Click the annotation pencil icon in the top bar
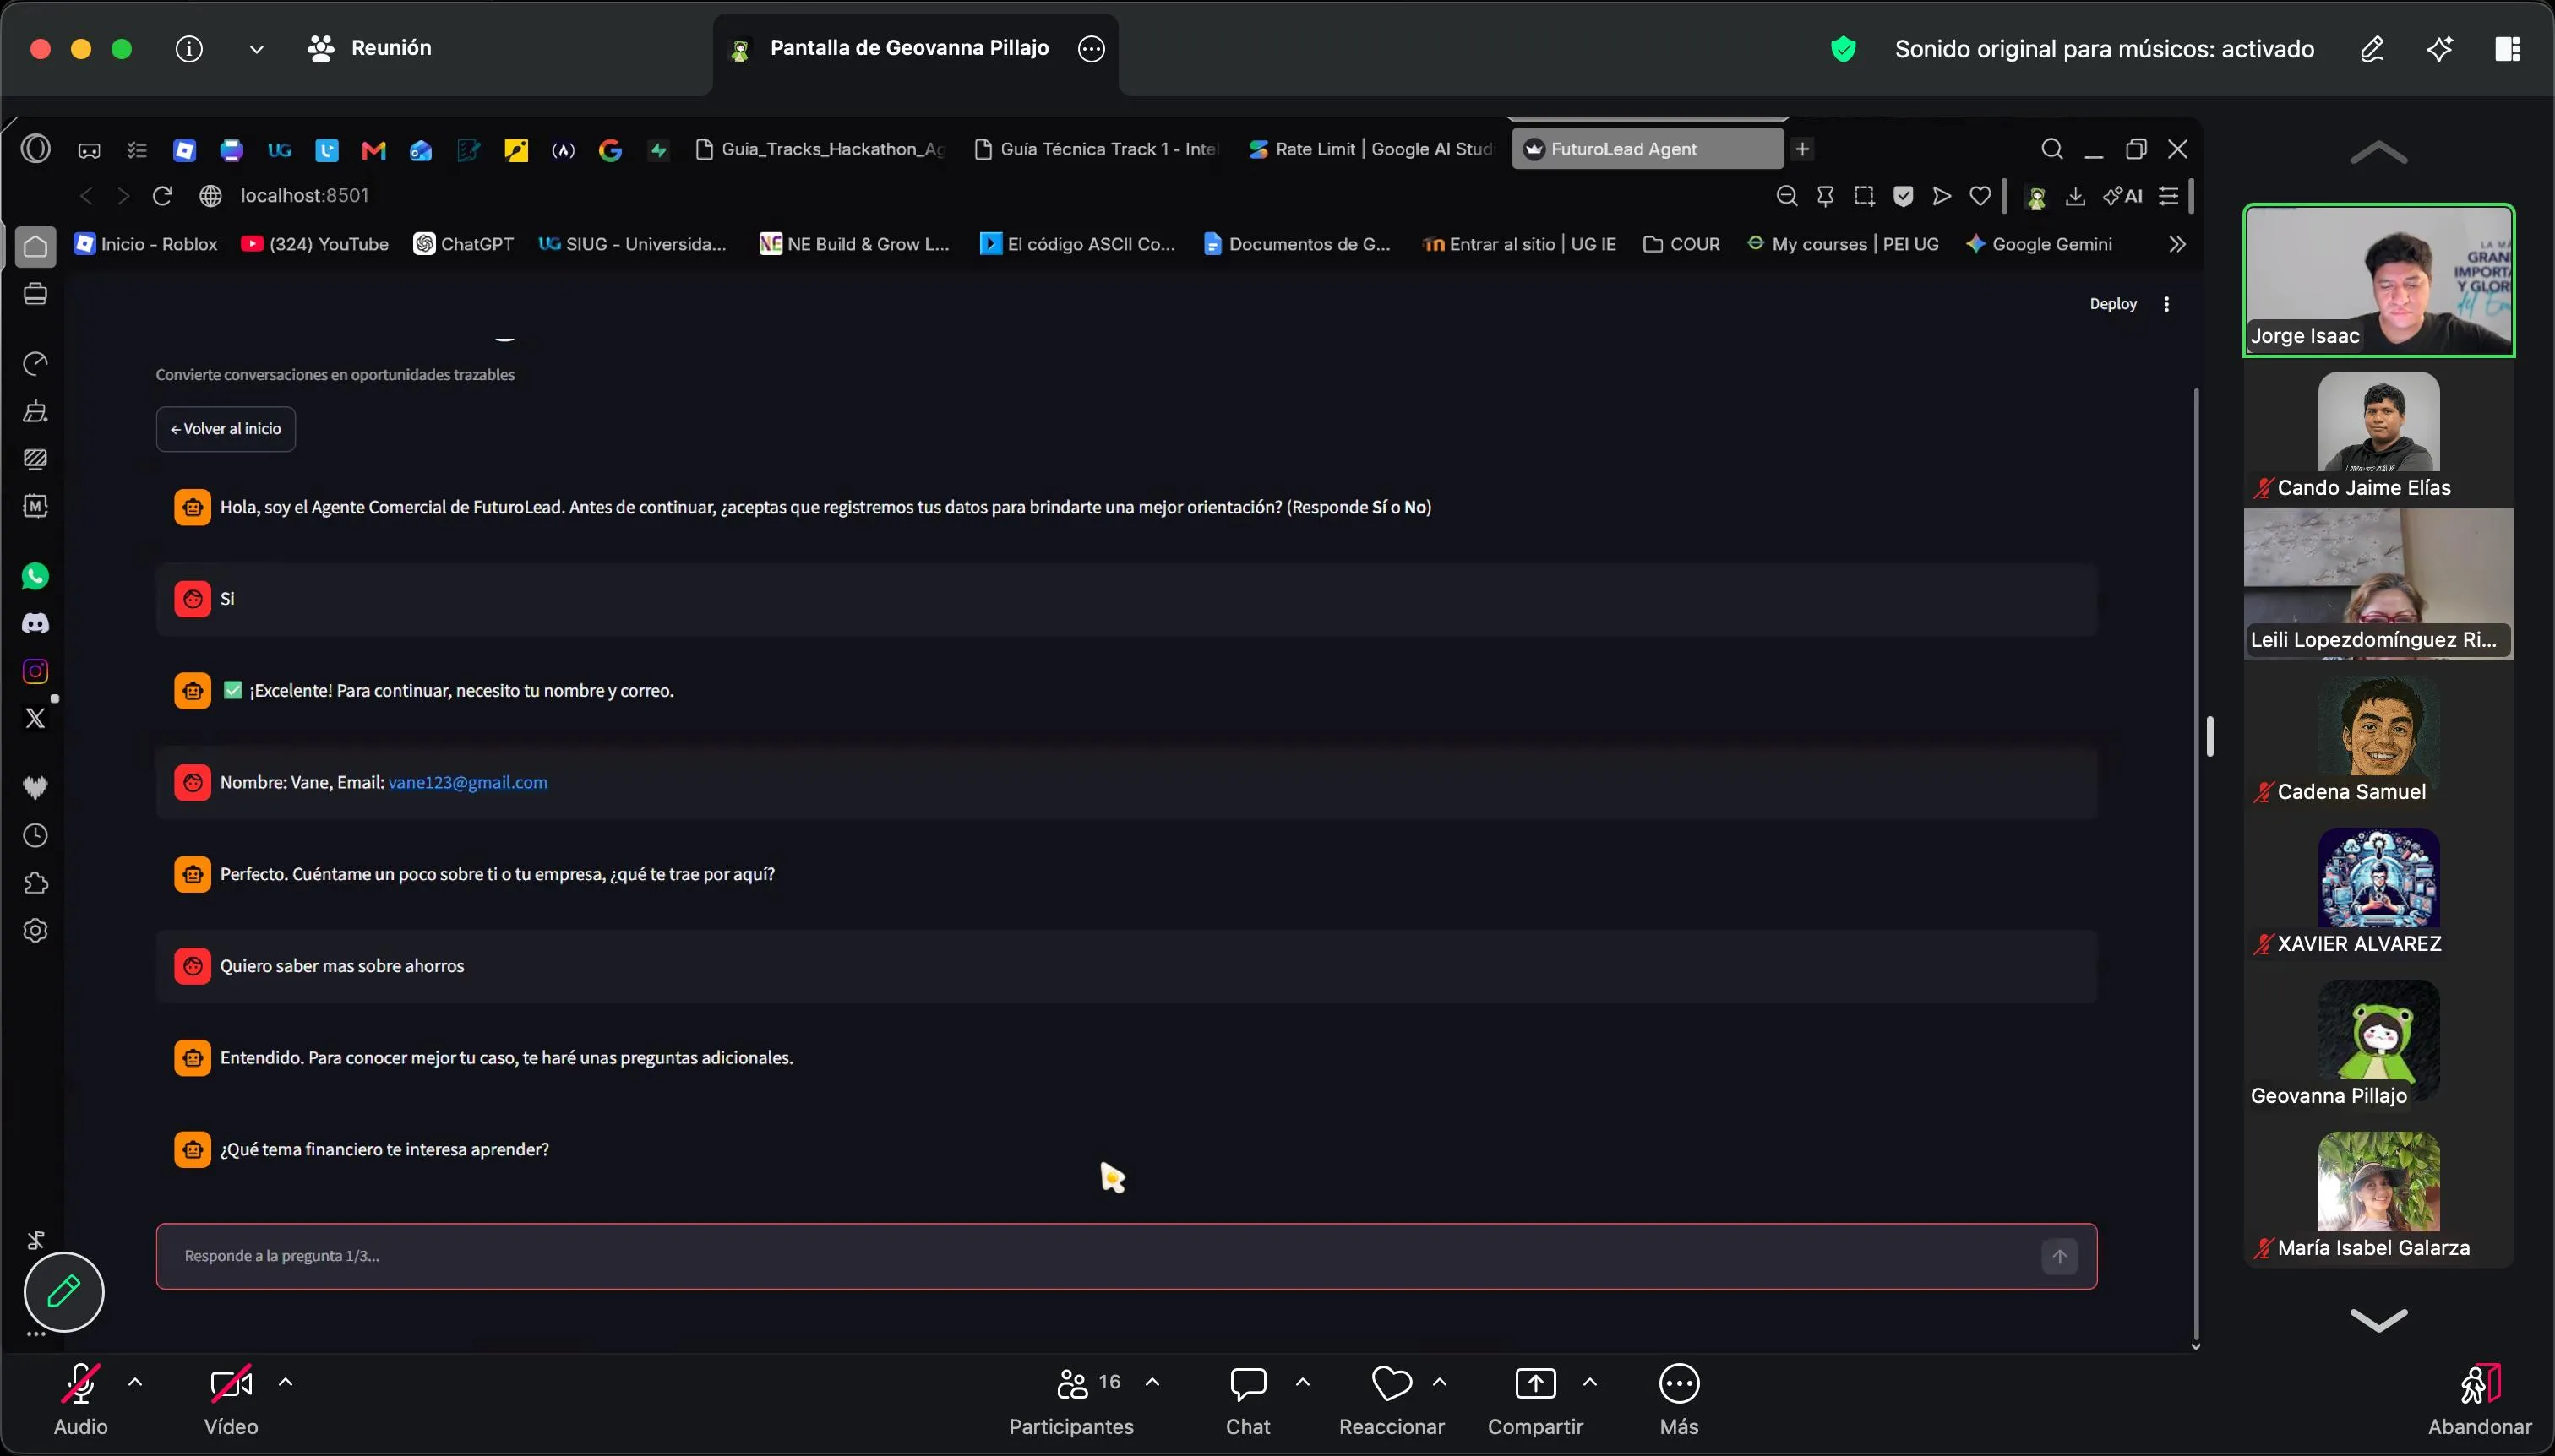This screenshot has height=1456, width=2555. (x=2372, y=49)
